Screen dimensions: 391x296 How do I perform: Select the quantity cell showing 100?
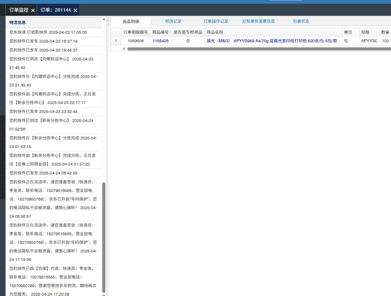384,41
